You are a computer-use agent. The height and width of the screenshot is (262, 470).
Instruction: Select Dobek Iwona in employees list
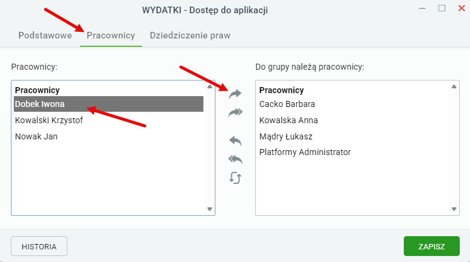(108, 104)
